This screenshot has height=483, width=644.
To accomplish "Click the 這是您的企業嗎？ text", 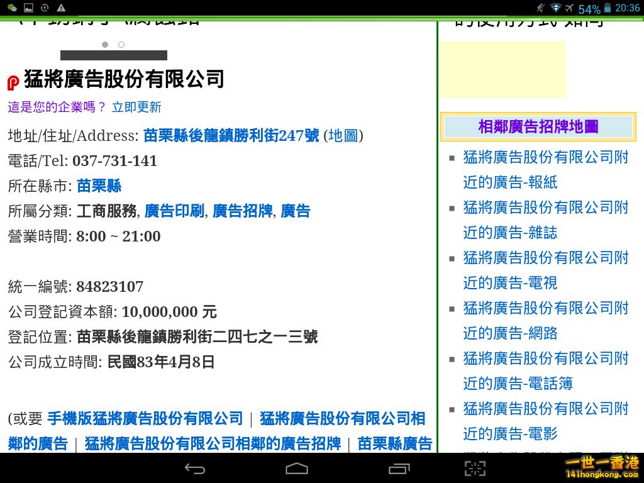I will point(57,107).
